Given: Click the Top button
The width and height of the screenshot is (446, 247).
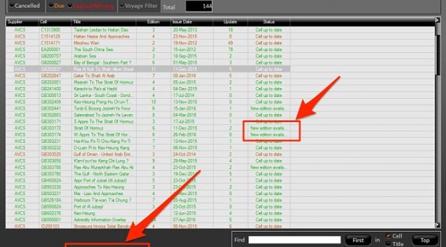Looking at the screenshot, I should coord(425,240).
